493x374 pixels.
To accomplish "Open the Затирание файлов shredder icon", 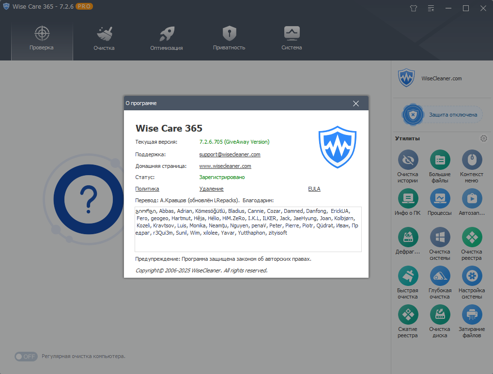I will point(472,314).
